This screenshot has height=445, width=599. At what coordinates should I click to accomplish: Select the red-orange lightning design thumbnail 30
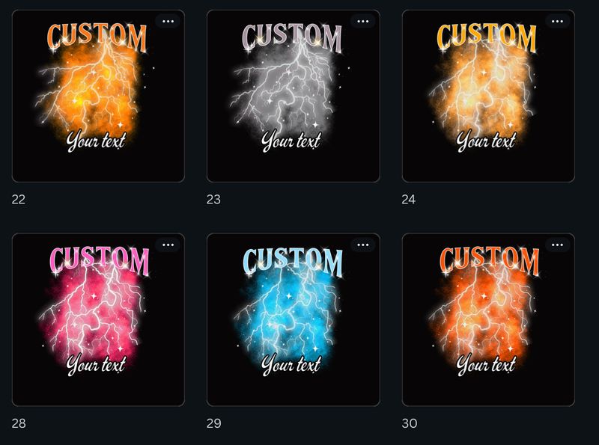(x=488, y=320)
